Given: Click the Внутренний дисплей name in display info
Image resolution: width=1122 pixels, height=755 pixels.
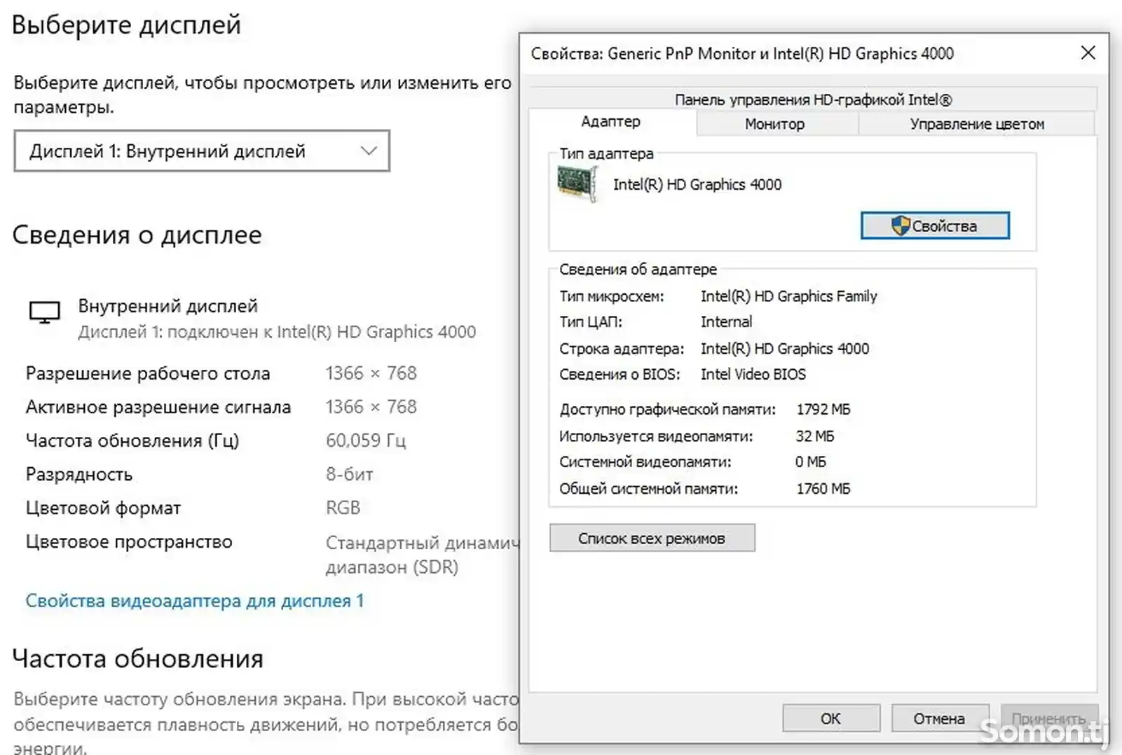Looking at the screenshot, I should [167, 306].
